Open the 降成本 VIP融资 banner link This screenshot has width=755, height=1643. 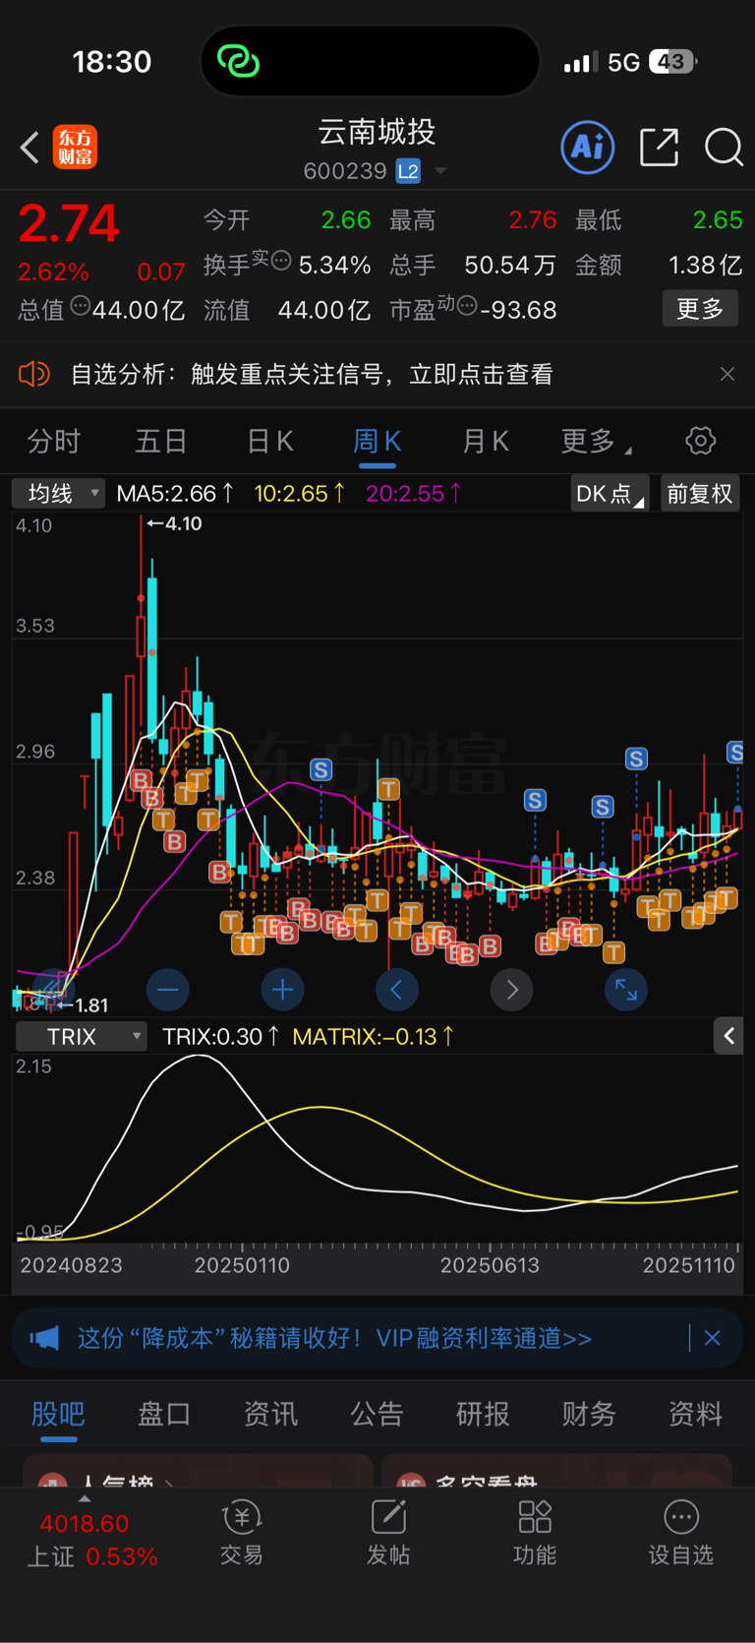[335, 1338]
